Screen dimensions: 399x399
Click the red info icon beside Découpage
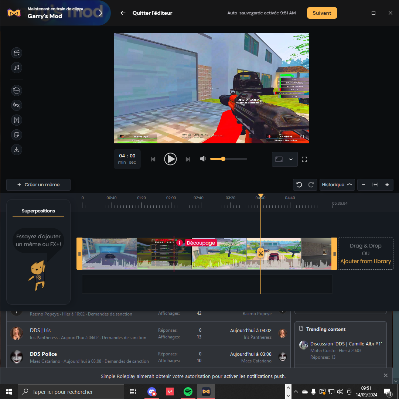point(180,243)
